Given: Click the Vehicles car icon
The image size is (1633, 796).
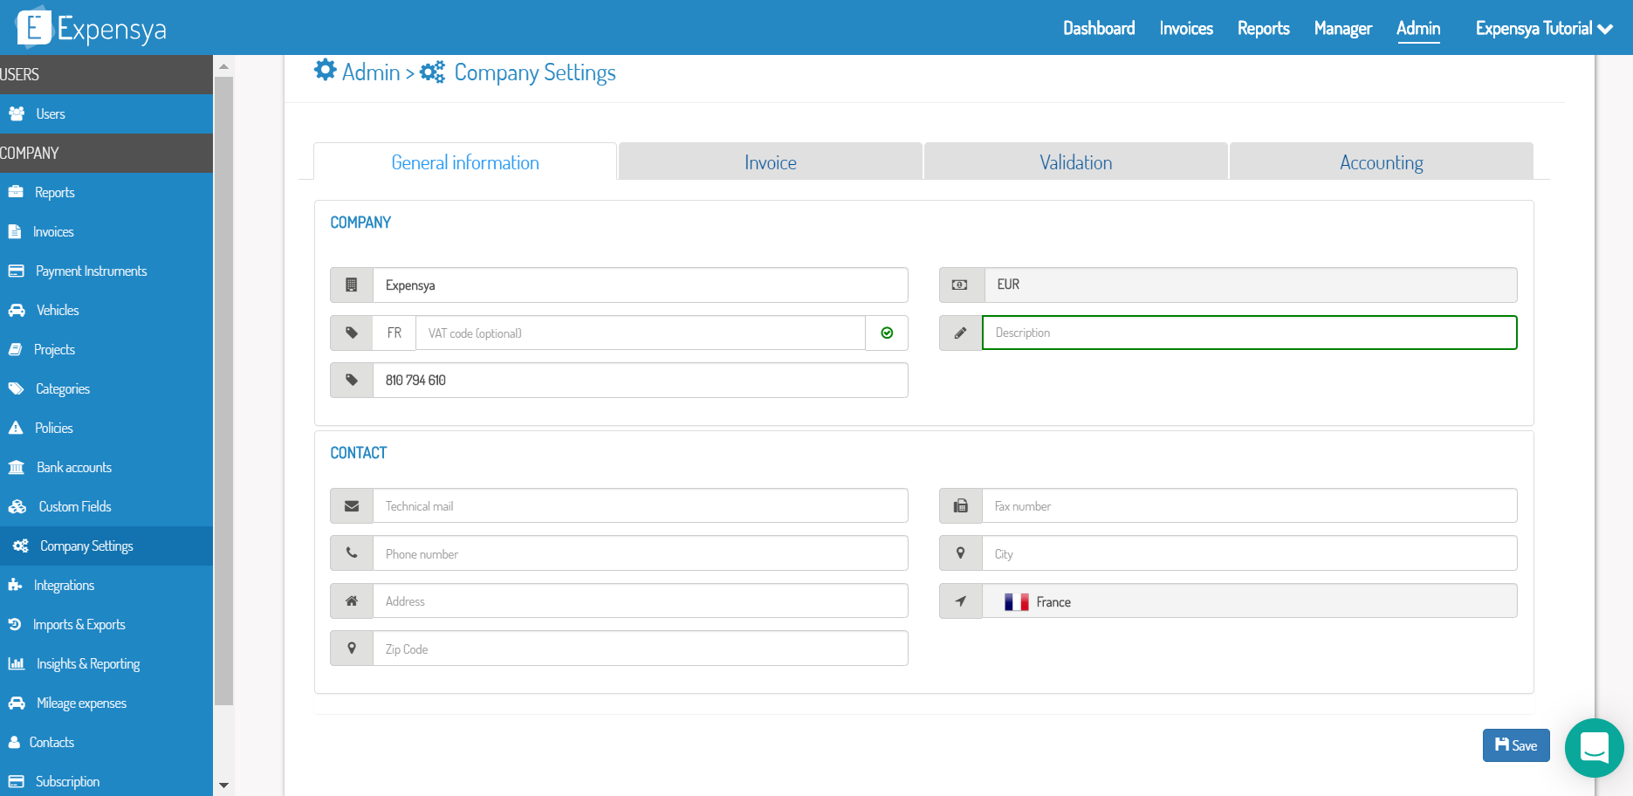Looking at the screenshot, I should click(17, 310).
